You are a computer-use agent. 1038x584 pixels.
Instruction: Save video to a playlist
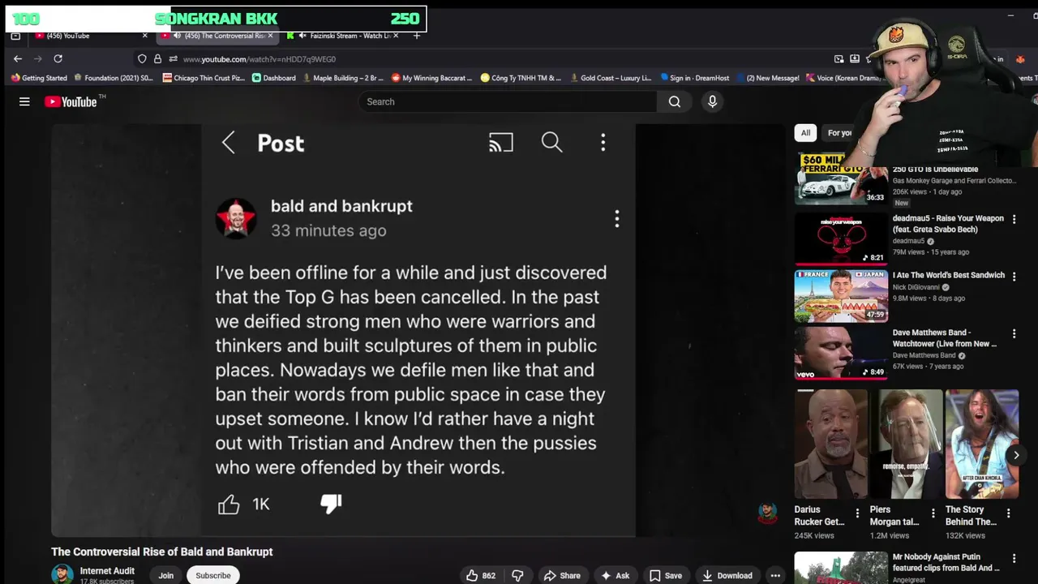(665, 575)
